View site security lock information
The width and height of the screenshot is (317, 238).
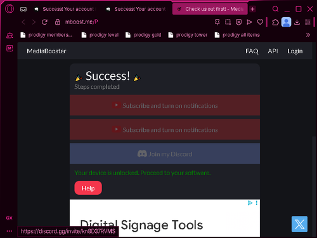[58, 22]
